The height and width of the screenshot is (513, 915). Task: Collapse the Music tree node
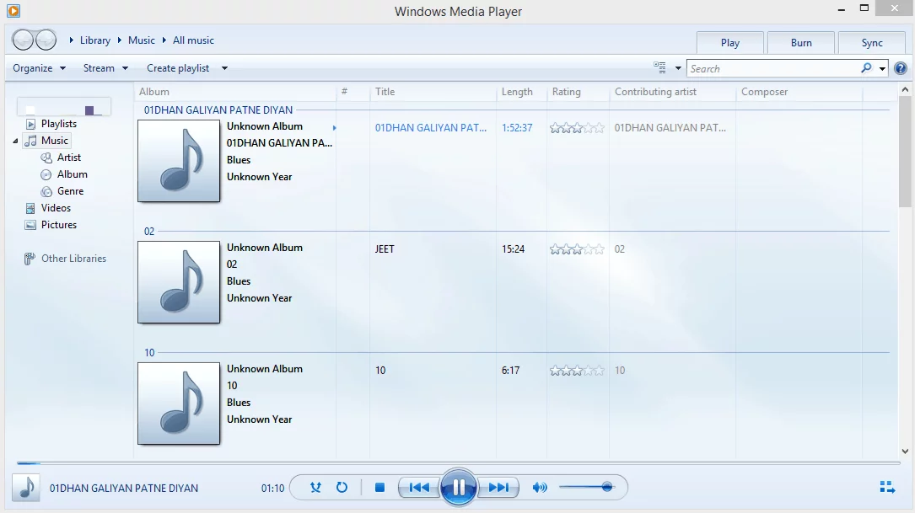tap(16, 141)
